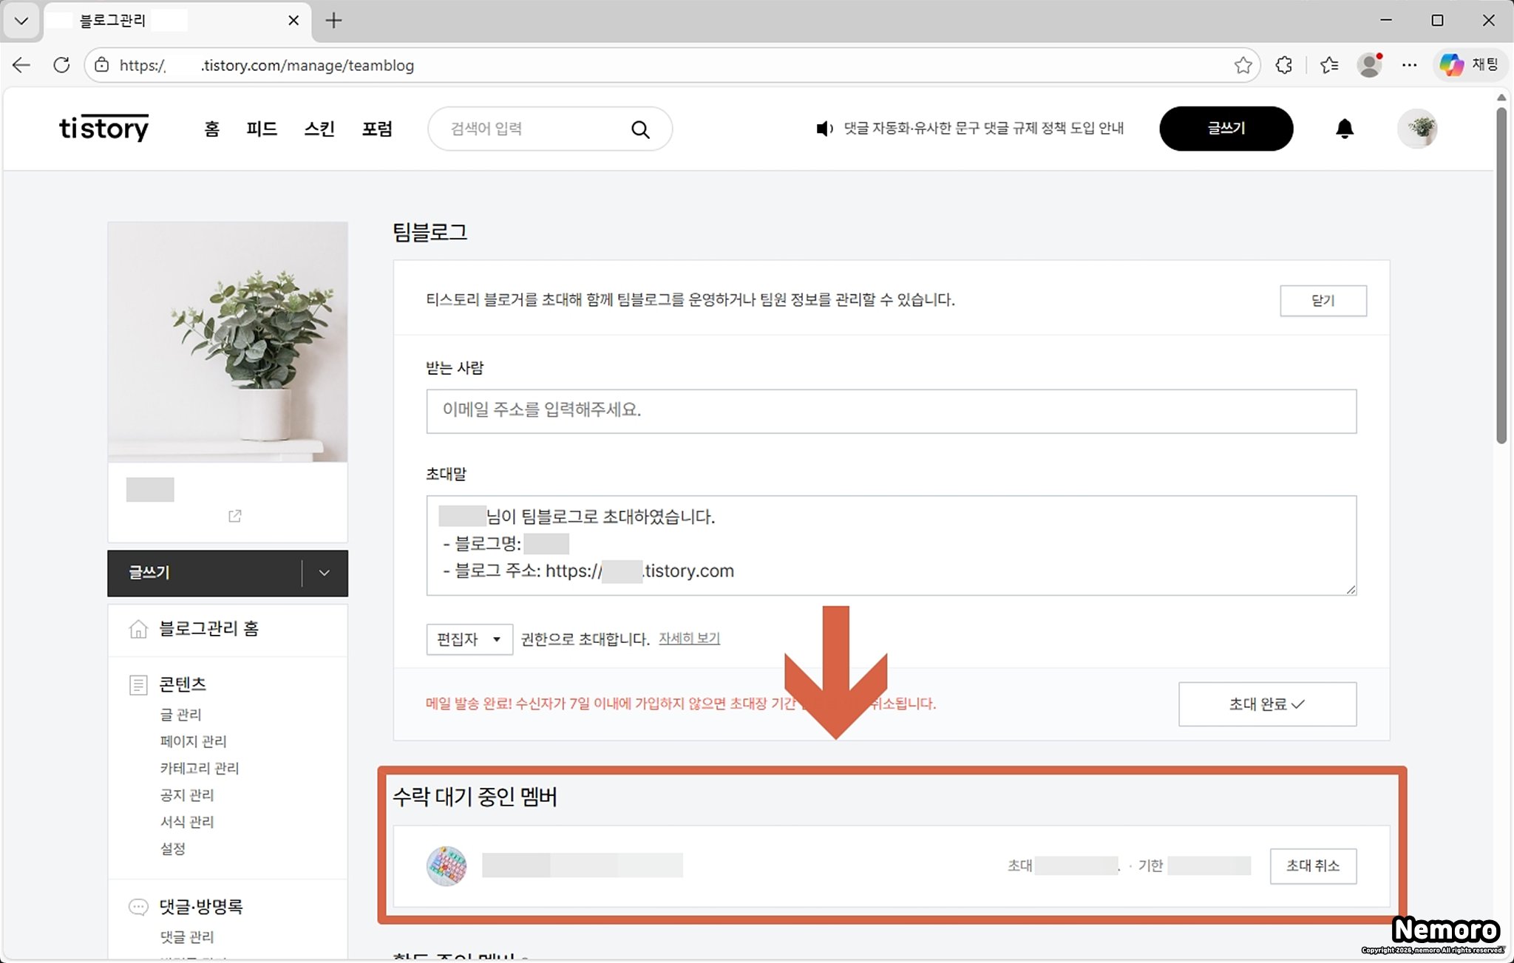The width and height of the screenshot is (1514, 963).
Task: Open 카테고리 관리 in sidebar
Action: pyautogui.click(x=200, y=768)
